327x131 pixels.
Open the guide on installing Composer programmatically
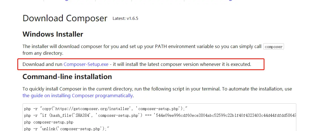tap(78, 96)
